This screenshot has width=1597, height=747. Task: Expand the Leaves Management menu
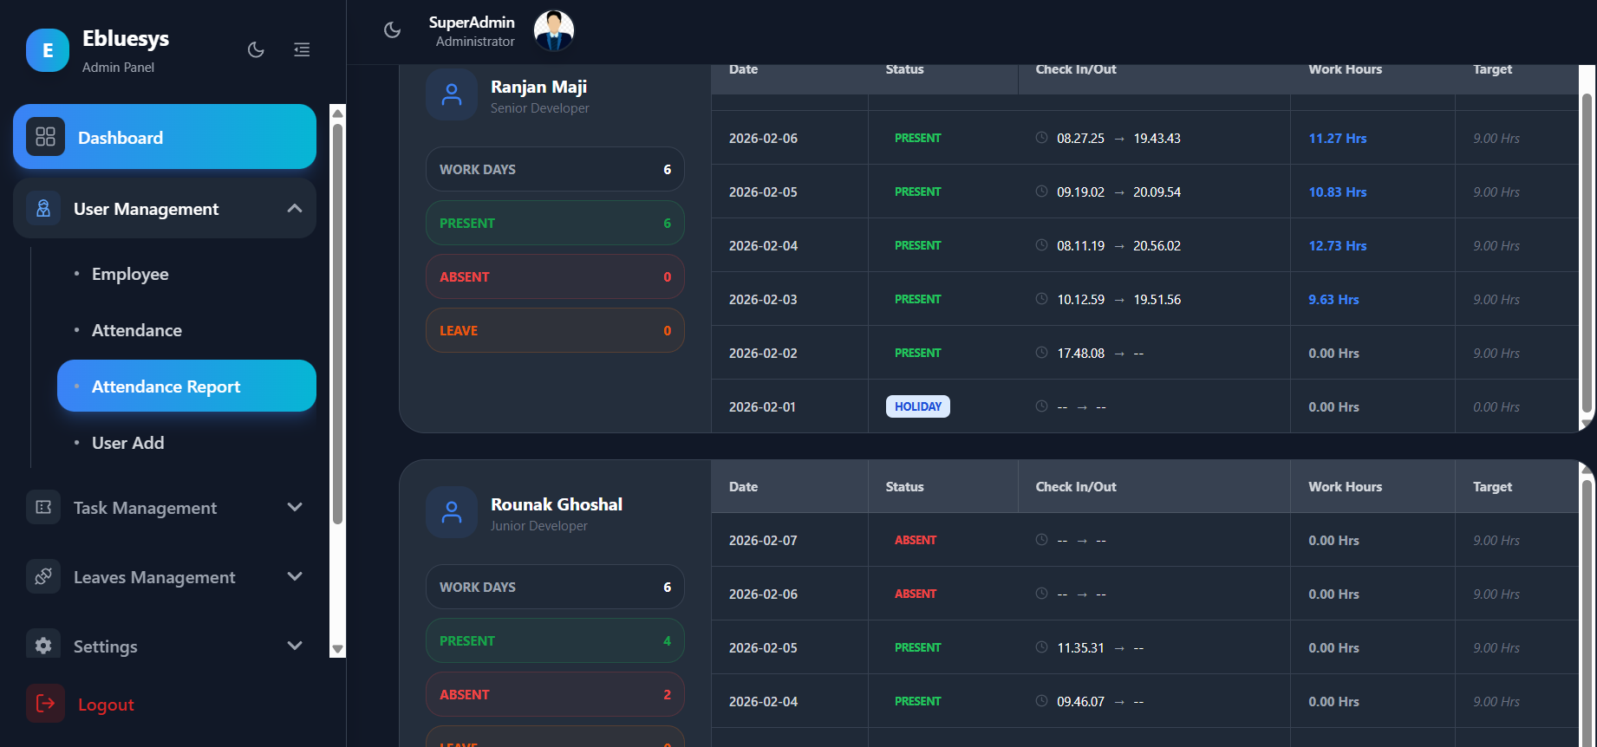295,577
